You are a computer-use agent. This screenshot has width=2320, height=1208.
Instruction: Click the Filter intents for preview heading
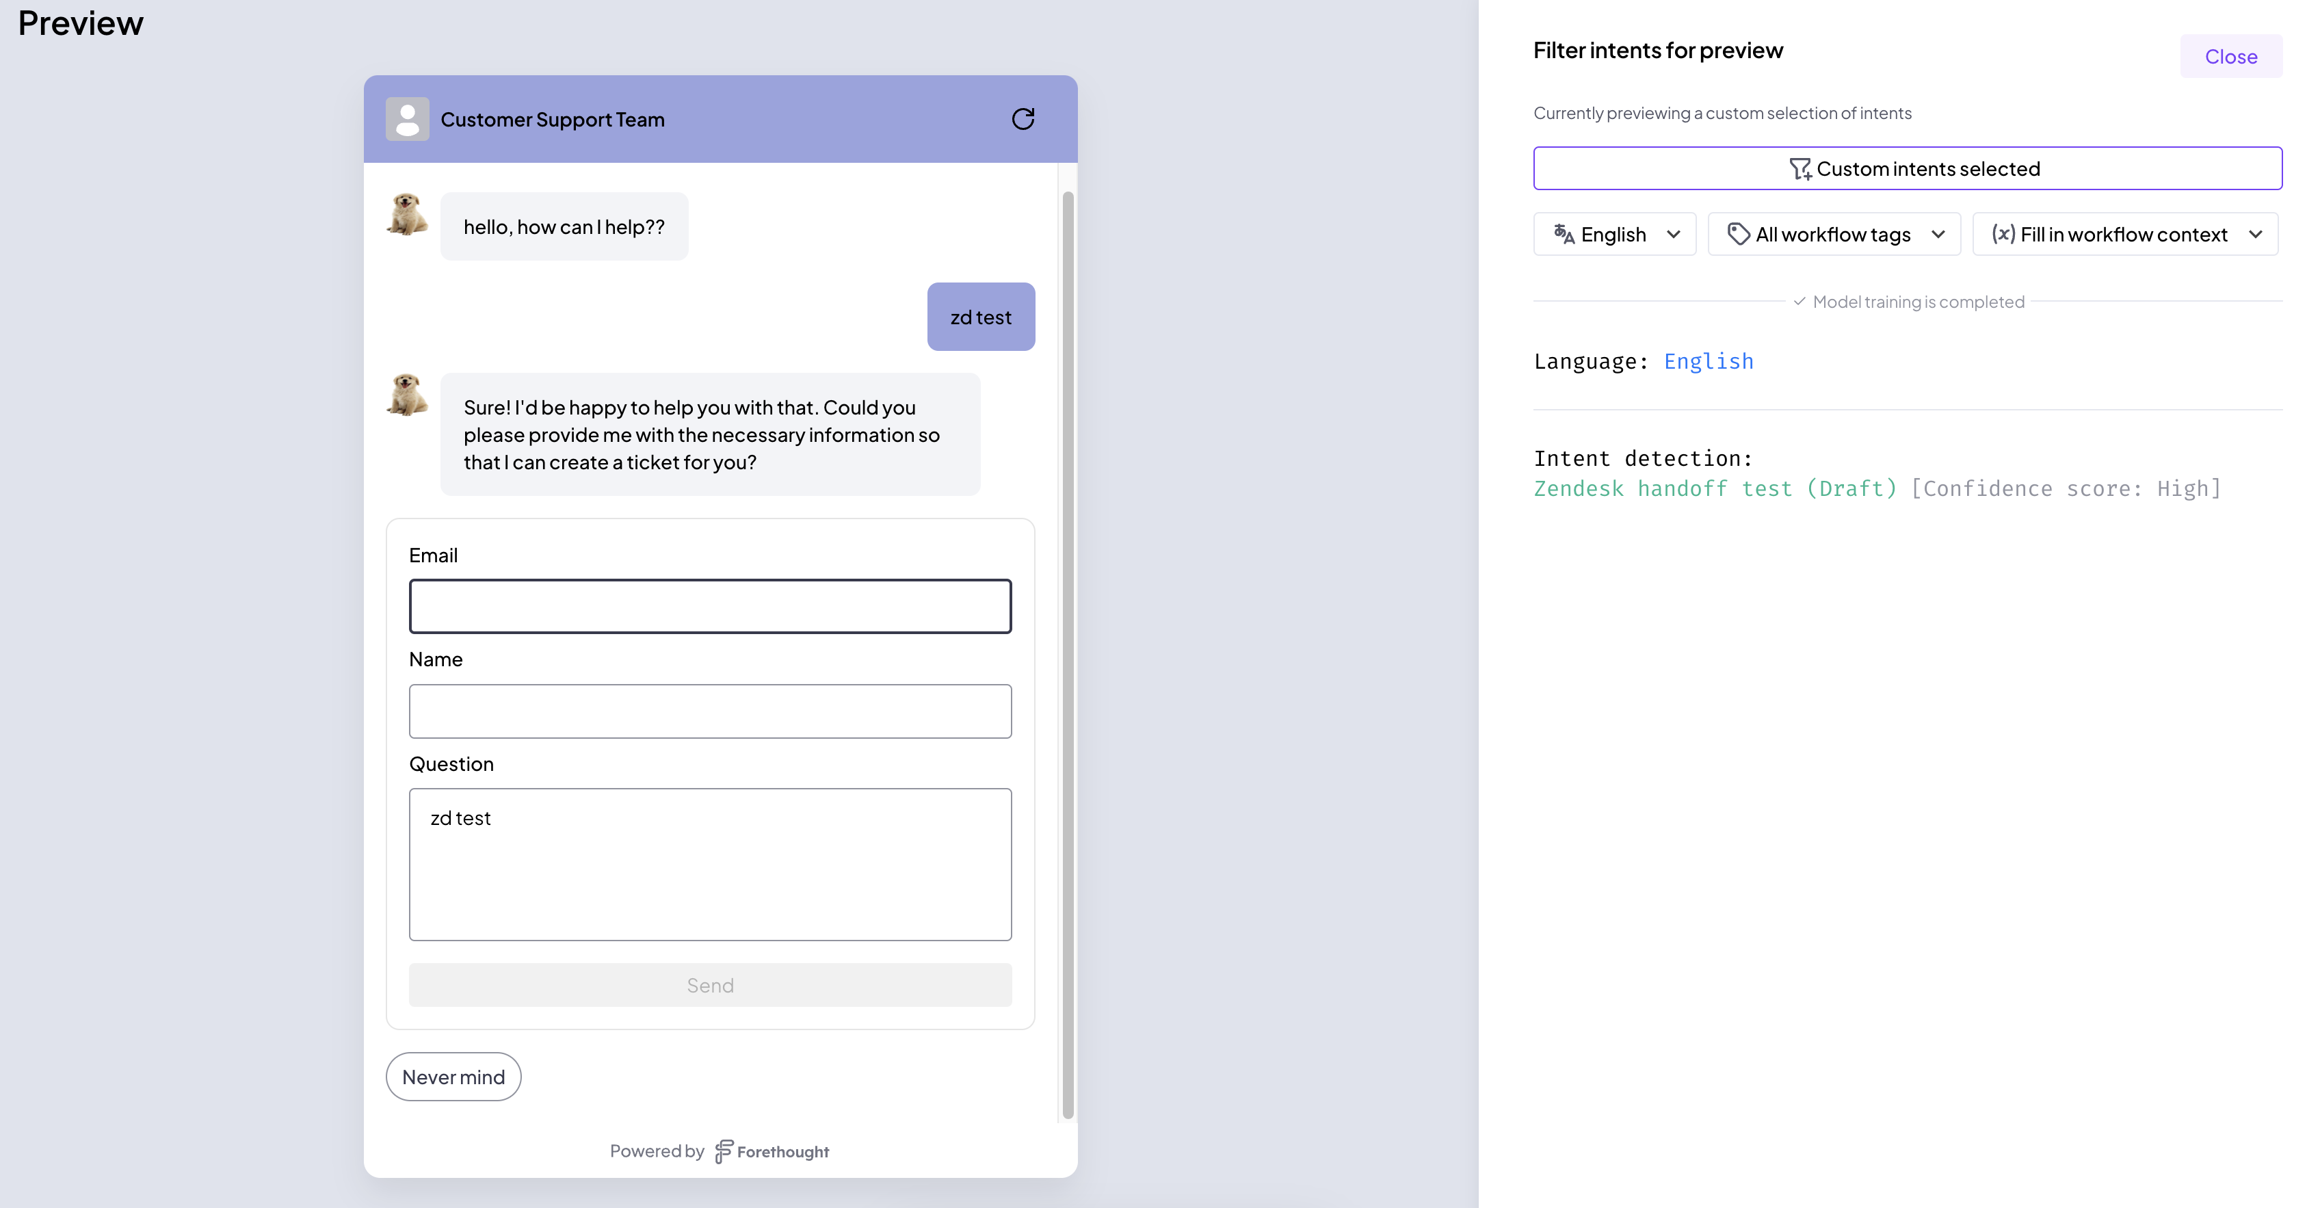(1658, 51)
